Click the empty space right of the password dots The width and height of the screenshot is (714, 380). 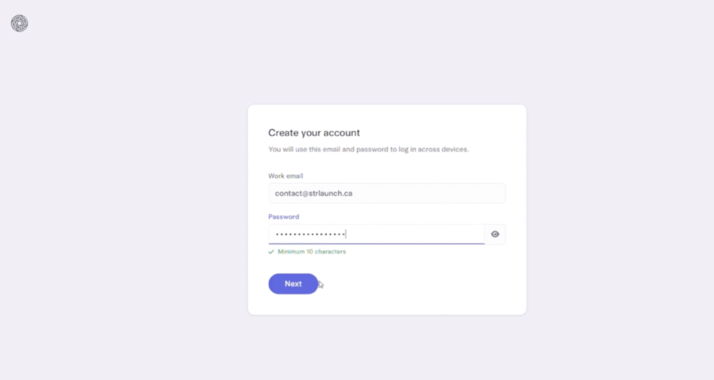click(418, 234)
